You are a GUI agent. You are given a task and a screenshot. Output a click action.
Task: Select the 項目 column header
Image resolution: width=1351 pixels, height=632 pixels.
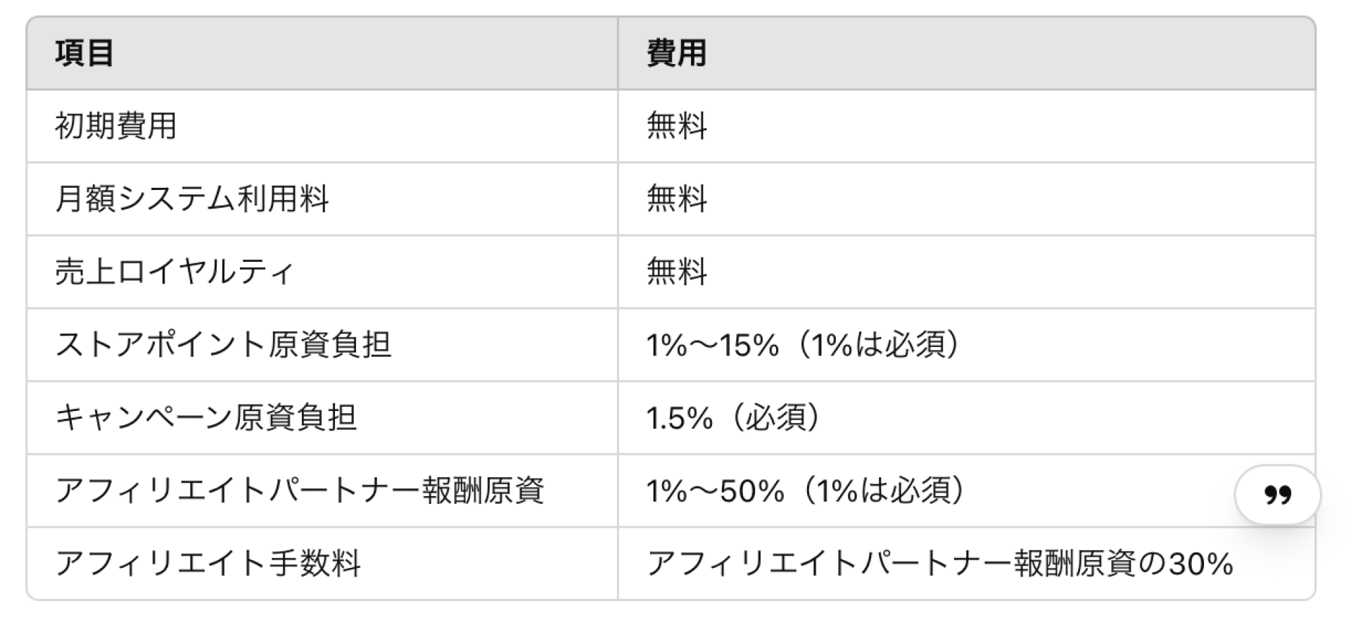coord(84,53)
